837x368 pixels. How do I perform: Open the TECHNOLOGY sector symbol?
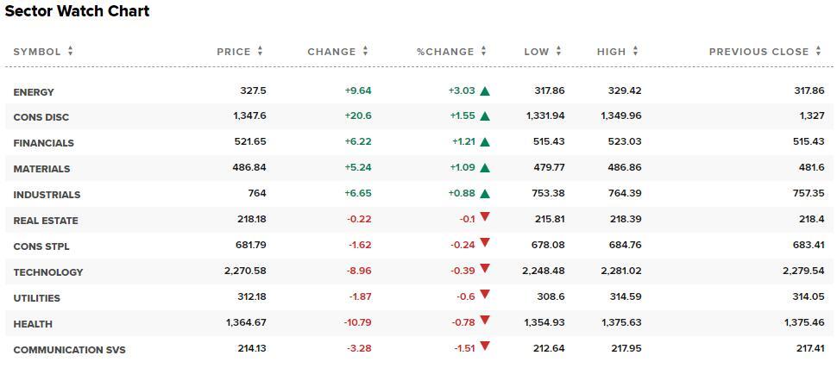point(48,272)
